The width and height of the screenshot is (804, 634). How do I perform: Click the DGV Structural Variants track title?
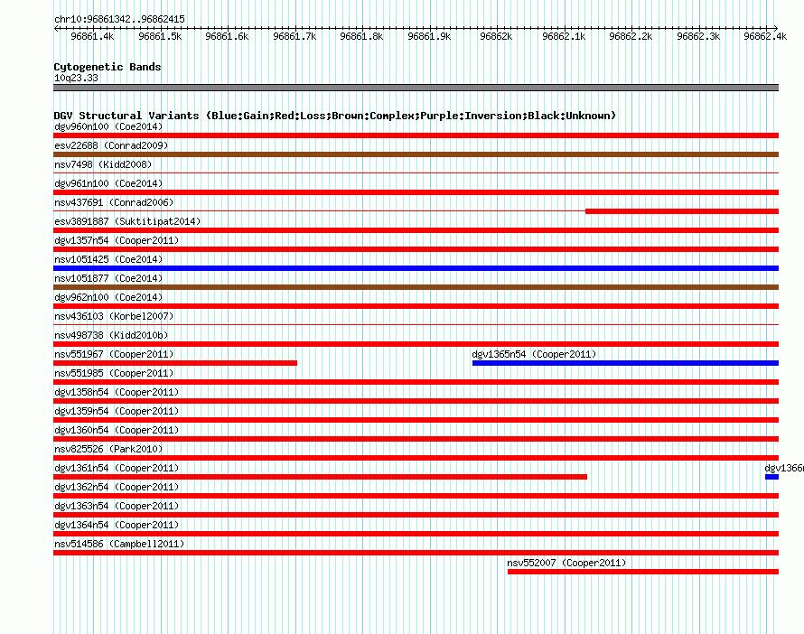pos(334,116)
